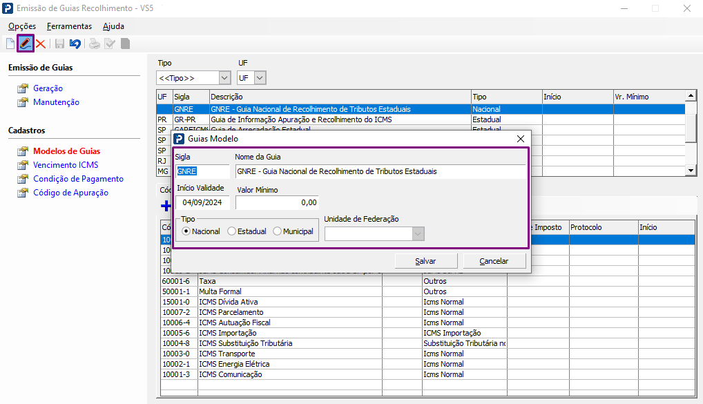Click the icon beside Geração
The width and height of the screenshot is (703, 404).
click(x=22, y=88)
